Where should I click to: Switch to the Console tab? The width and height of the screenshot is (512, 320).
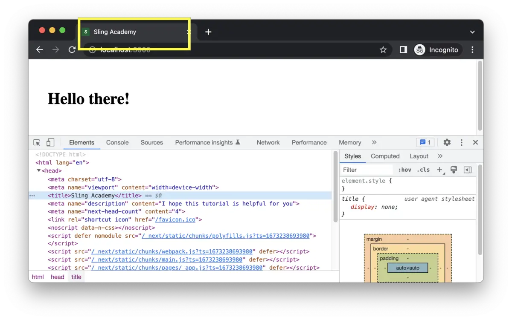tap(117, 142)
